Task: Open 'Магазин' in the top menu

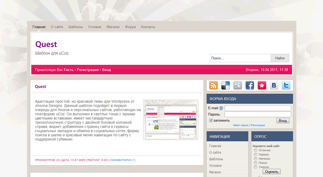Action: pos(113,27)
